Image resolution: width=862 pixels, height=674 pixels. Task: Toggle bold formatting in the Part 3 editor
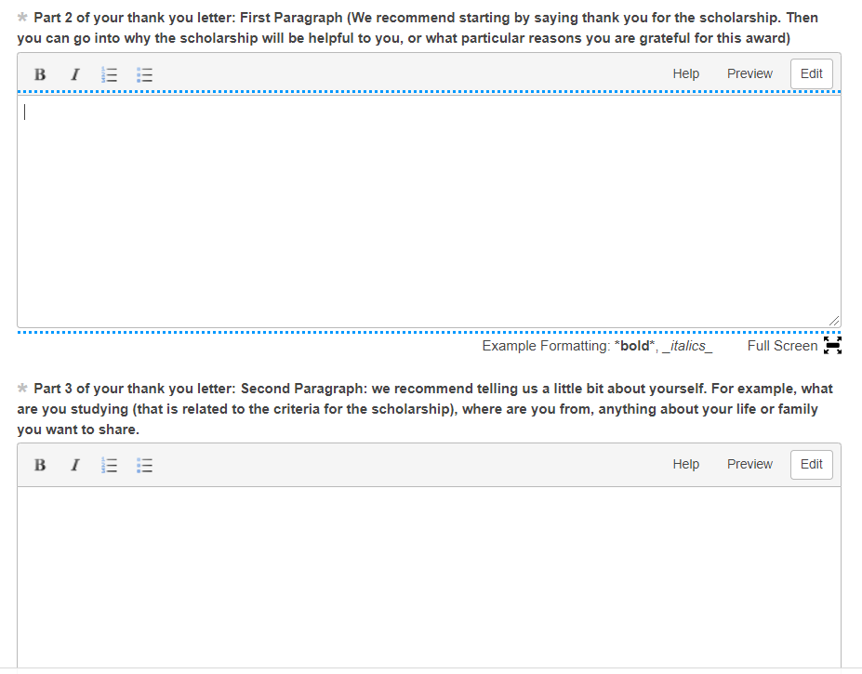(40, 465)
